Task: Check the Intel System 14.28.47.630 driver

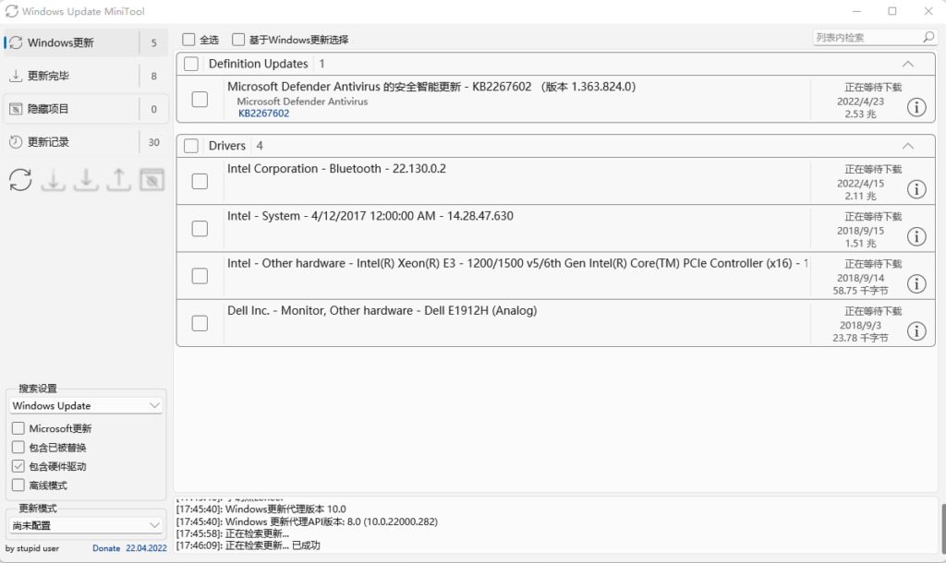Action: pyautogui.click(x=200, y=229)
